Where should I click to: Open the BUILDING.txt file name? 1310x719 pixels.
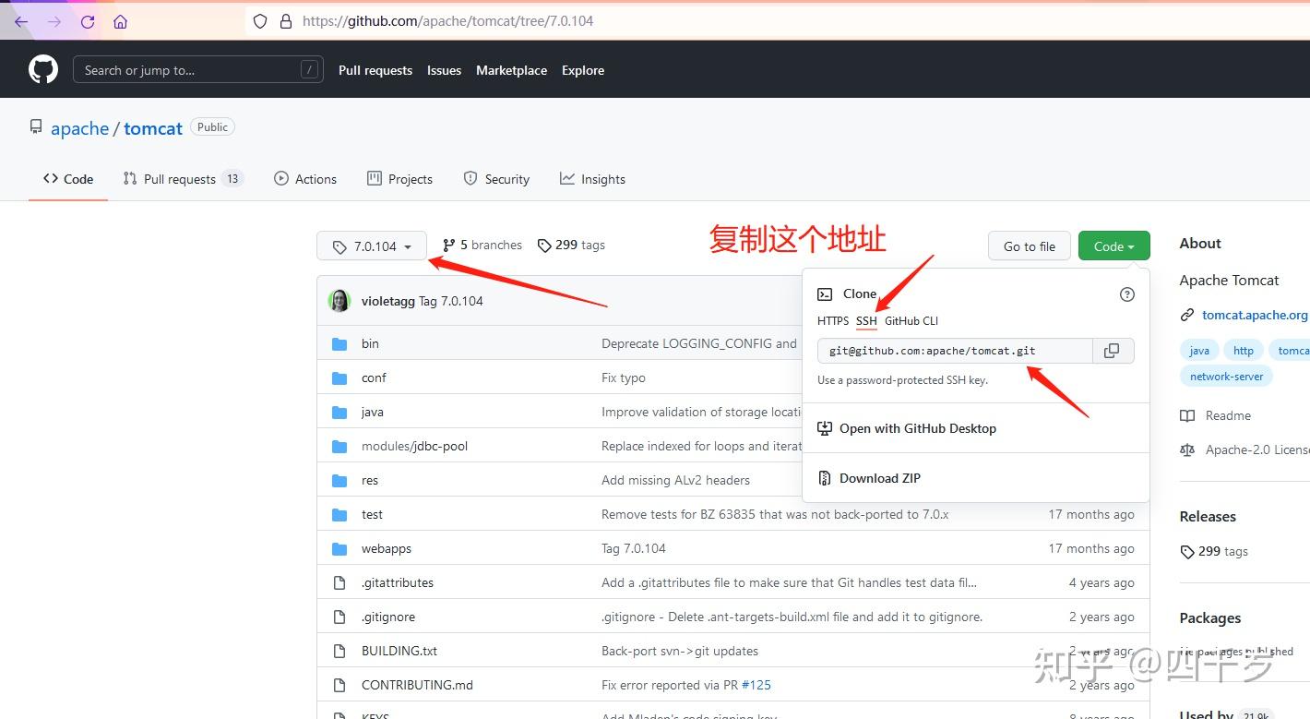click(399, 652)
